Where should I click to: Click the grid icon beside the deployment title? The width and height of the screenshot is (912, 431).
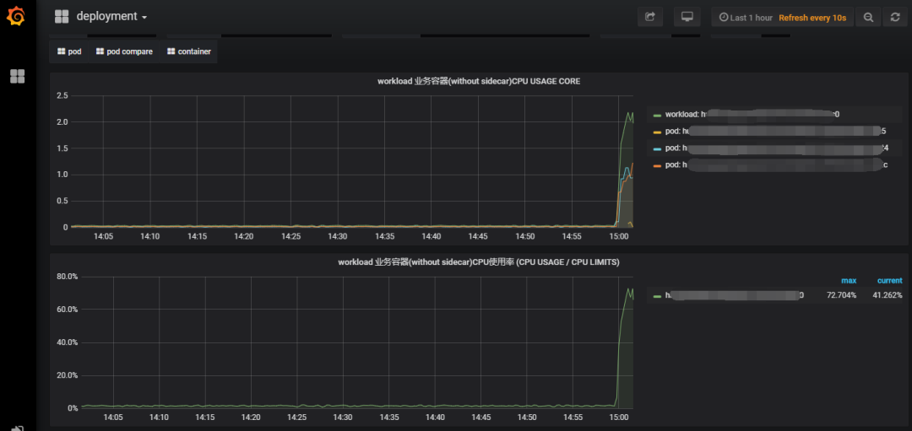pos(62,17)
